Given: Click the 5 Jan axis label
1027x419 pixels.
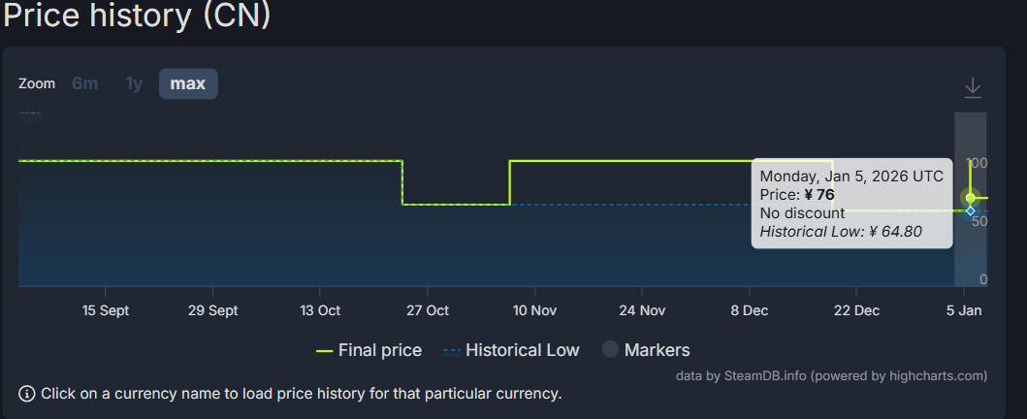Looking at the screenshot, I should click(x=964, y=310).
